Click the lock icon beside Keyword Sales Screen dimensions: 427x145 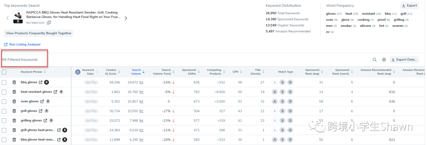pyautogui.click(x=77, y=72)
